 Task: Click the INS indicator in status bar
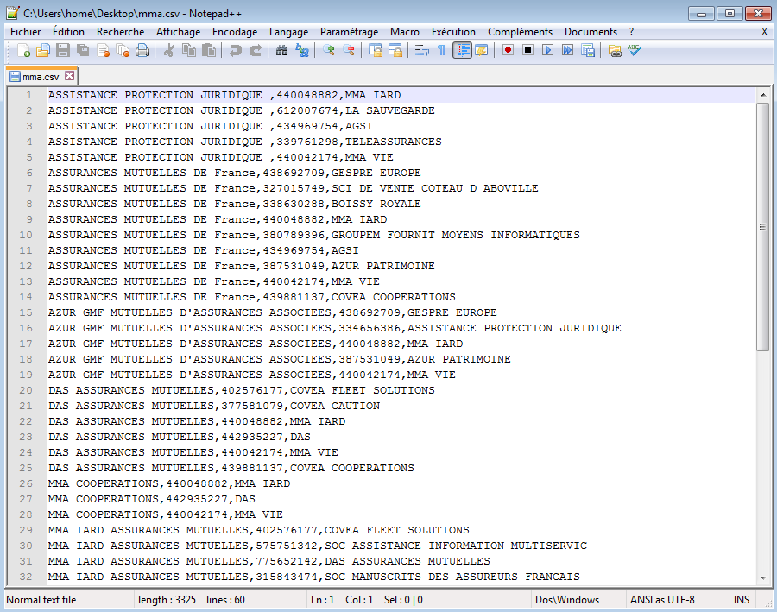741,600
